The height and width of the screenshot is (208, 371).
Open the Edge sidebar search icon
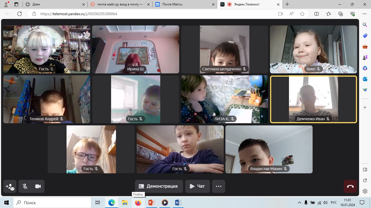pos(365,25)
